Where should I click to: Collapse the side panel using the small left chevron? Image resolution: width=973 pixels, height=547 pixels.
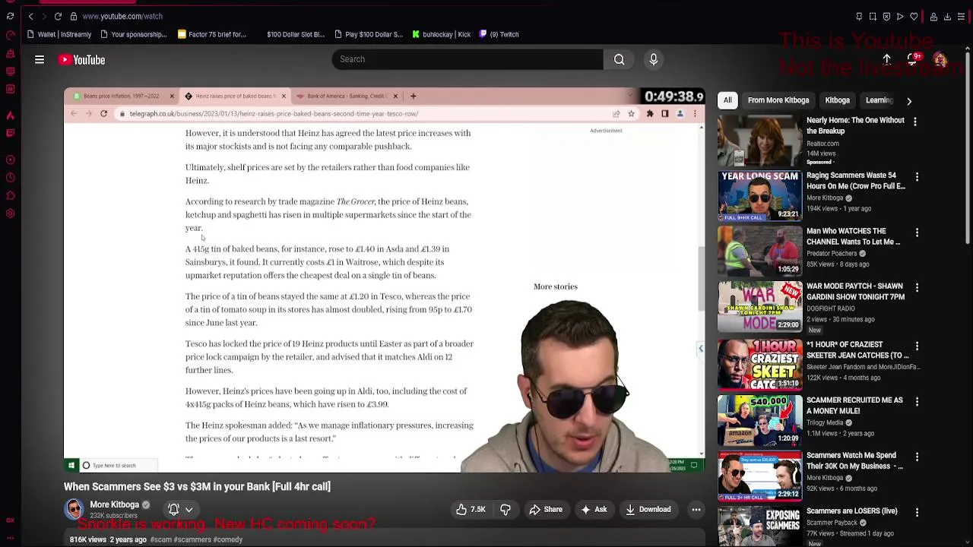click(701, 348)
